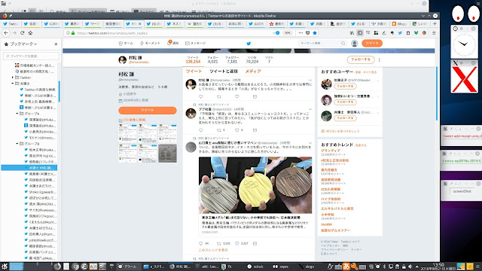The image size is (482, 271).
Task: Click orange ツイート button in header
Action: pyautogui.click(x=372, y=44)
